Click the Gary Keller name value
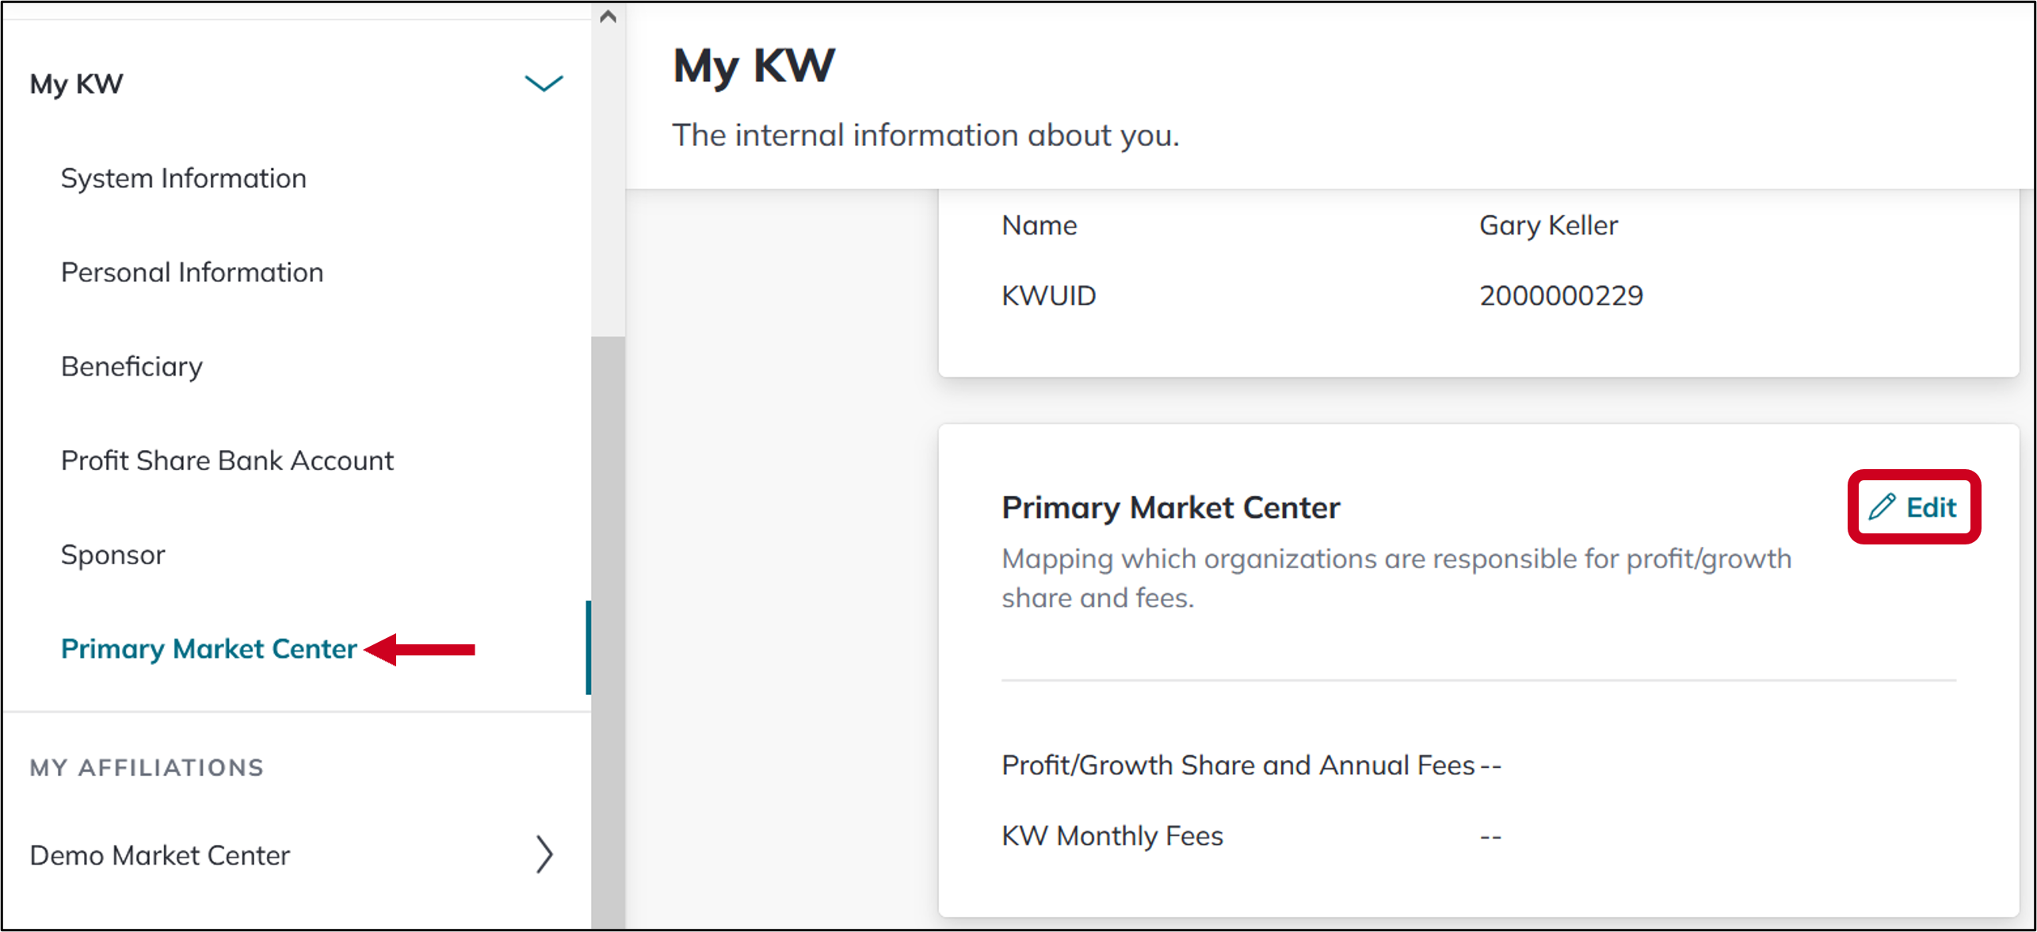The width and height of the screenshot is (2037, 932). (1548, 226)
